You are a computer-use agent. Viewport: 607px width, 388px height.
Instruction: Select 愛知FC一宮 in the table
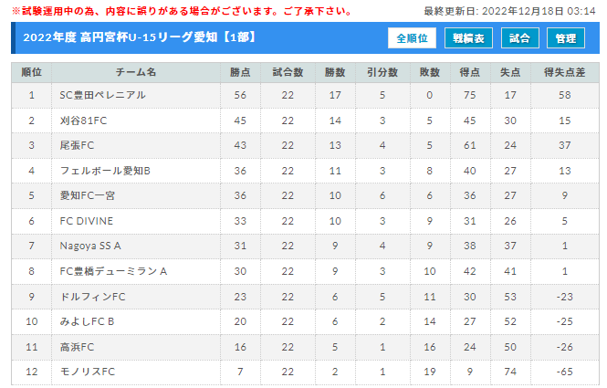point(87,195)
